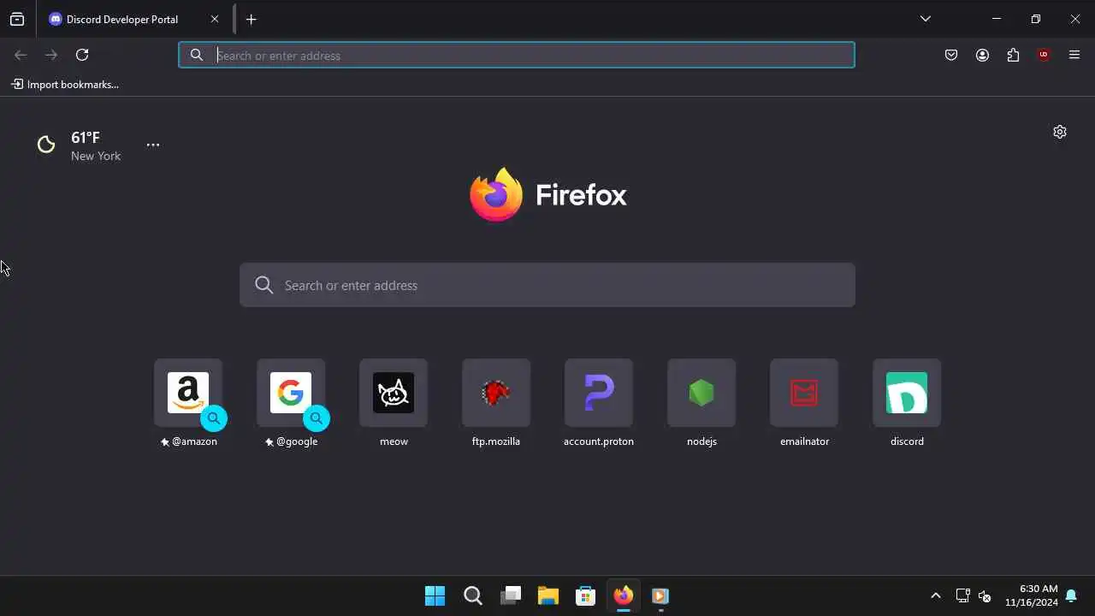Open the 61°F New York weather widget

[80, 145]
